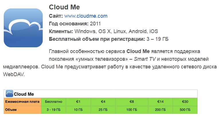Image resolution: width=219 pixels, height=130 pixels.
Task: Open the www.cloudme.com link
Action: pos(86,16)
